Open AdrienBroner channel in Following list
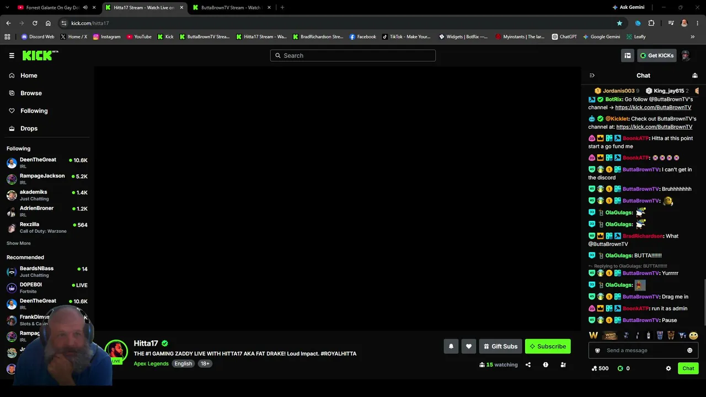Viewport: 706px width, 397px height. pos(47,211)
